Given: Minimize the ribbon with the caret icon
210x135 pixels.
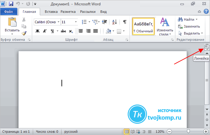Looking at the screenshot, I should (199, 12).
